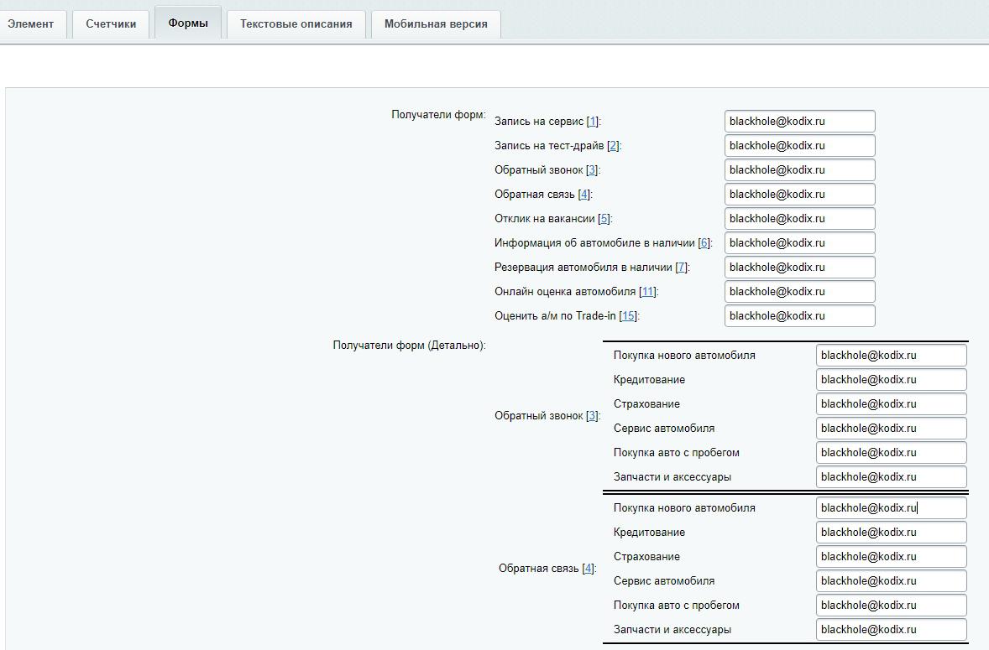This screenshot has height=650, width=989.
Task: Open form link [1] for Запись на сервис
Action: 592,122
